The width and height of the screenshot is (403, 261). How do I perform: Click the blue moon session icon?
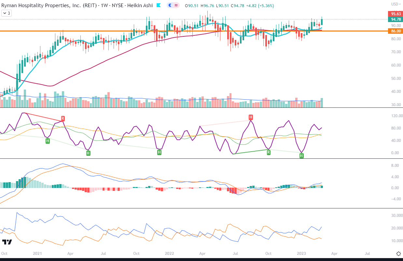[170, 6]
